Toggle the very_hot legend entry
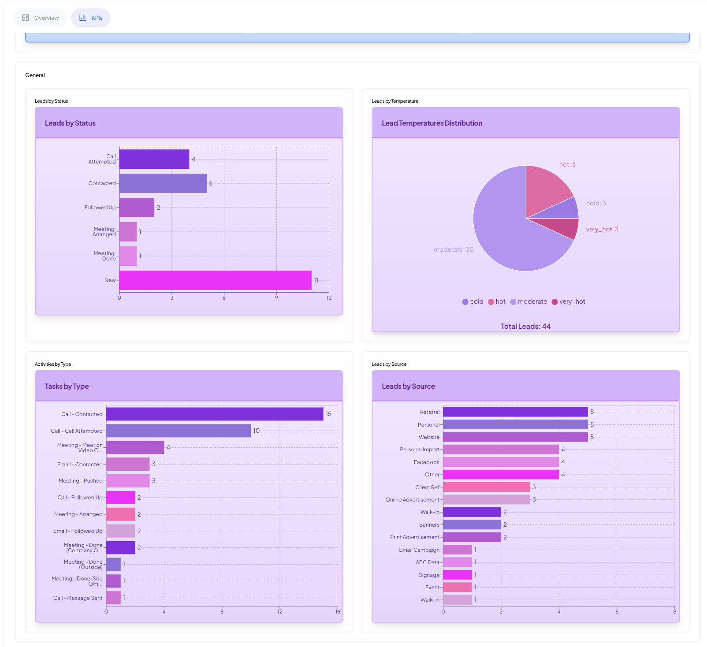 (x=569, y=301)
